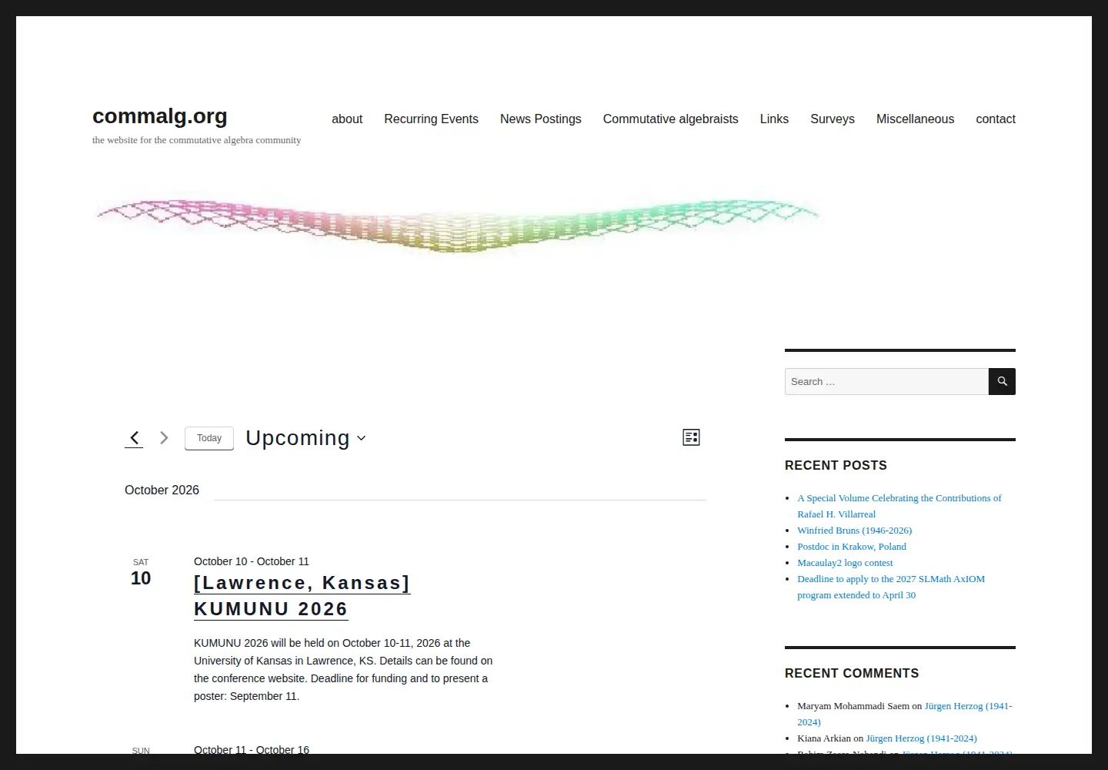This screenshot has width=1108, height=770.
Task: Click the KUMUNU 2026 description paragraph
Action: click(343, 669)
